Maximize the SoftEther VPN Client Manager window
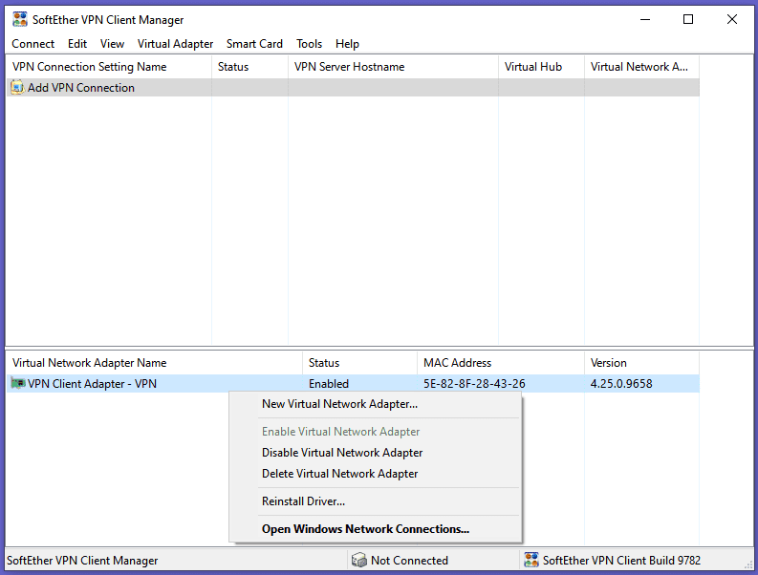Viewport: 758px width, 575px height. [688, 19]
